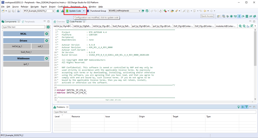This screenshot has width=258, height=138.
Task: Toggle the B button in Problems view
Action: (243, 107)
